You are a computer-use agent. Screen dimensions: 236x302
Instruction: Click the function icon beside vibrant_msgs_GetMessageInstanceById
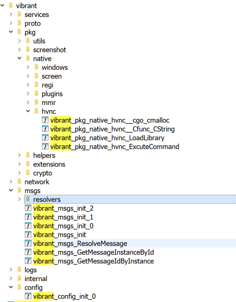(28, 252)
